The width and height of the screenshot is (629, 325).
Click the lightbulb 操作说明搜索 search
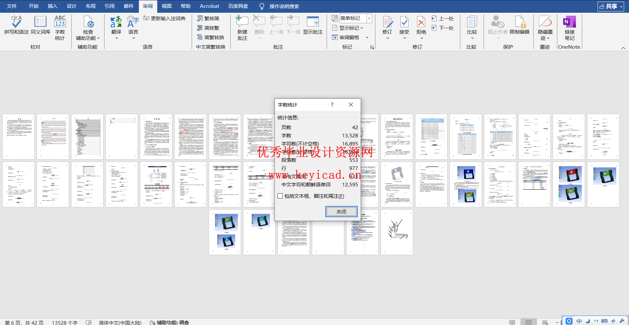coord(279,6)
